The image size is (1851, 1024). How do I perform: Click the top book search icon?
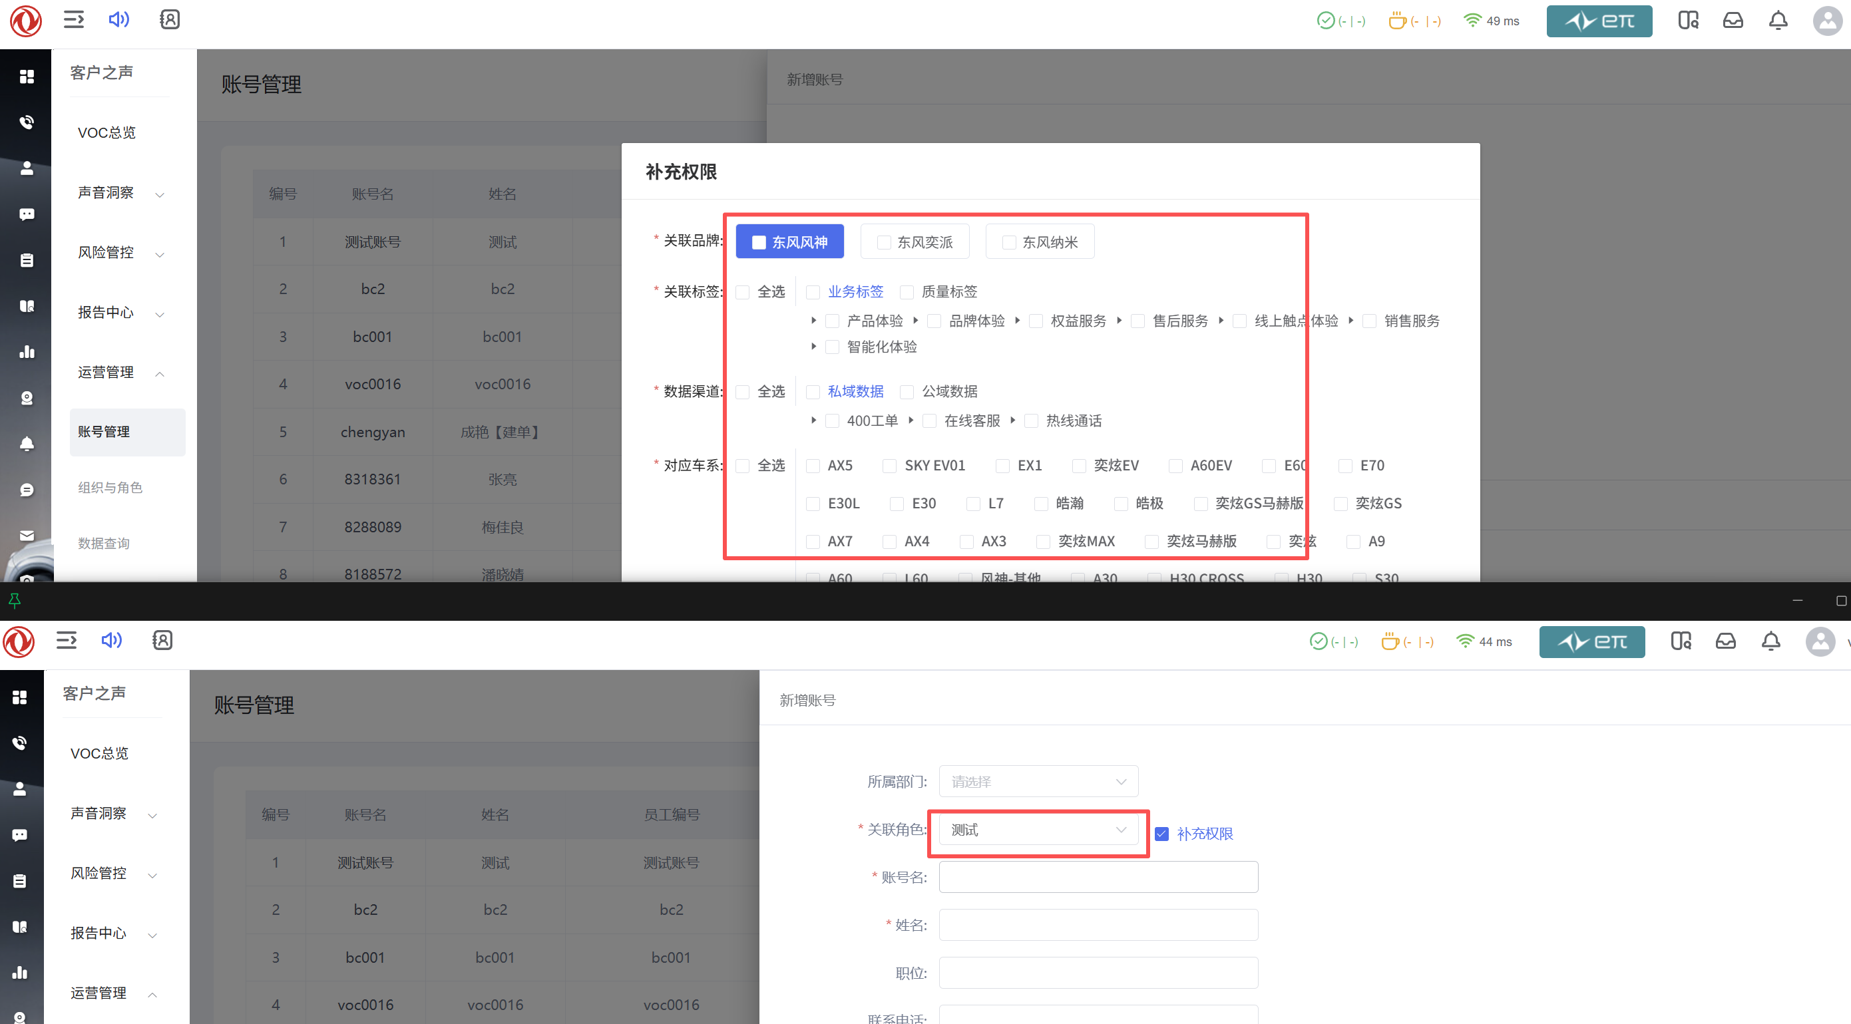coord(1688,20)
